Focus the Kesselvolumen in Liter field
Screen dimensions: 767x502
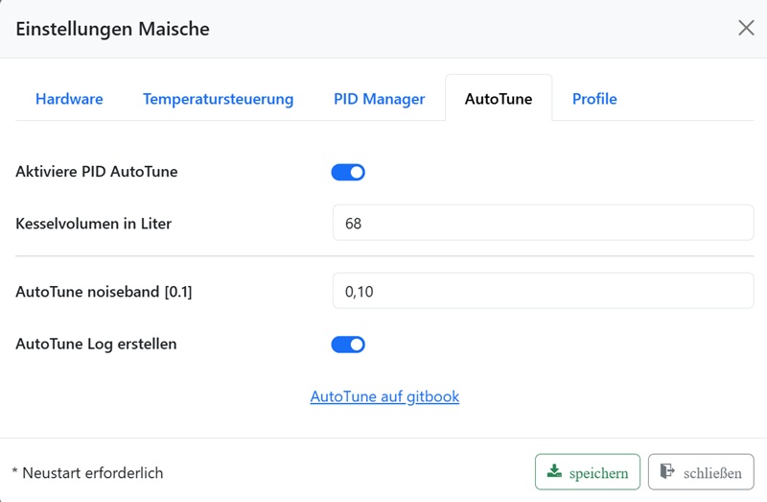tap(543, 224)
